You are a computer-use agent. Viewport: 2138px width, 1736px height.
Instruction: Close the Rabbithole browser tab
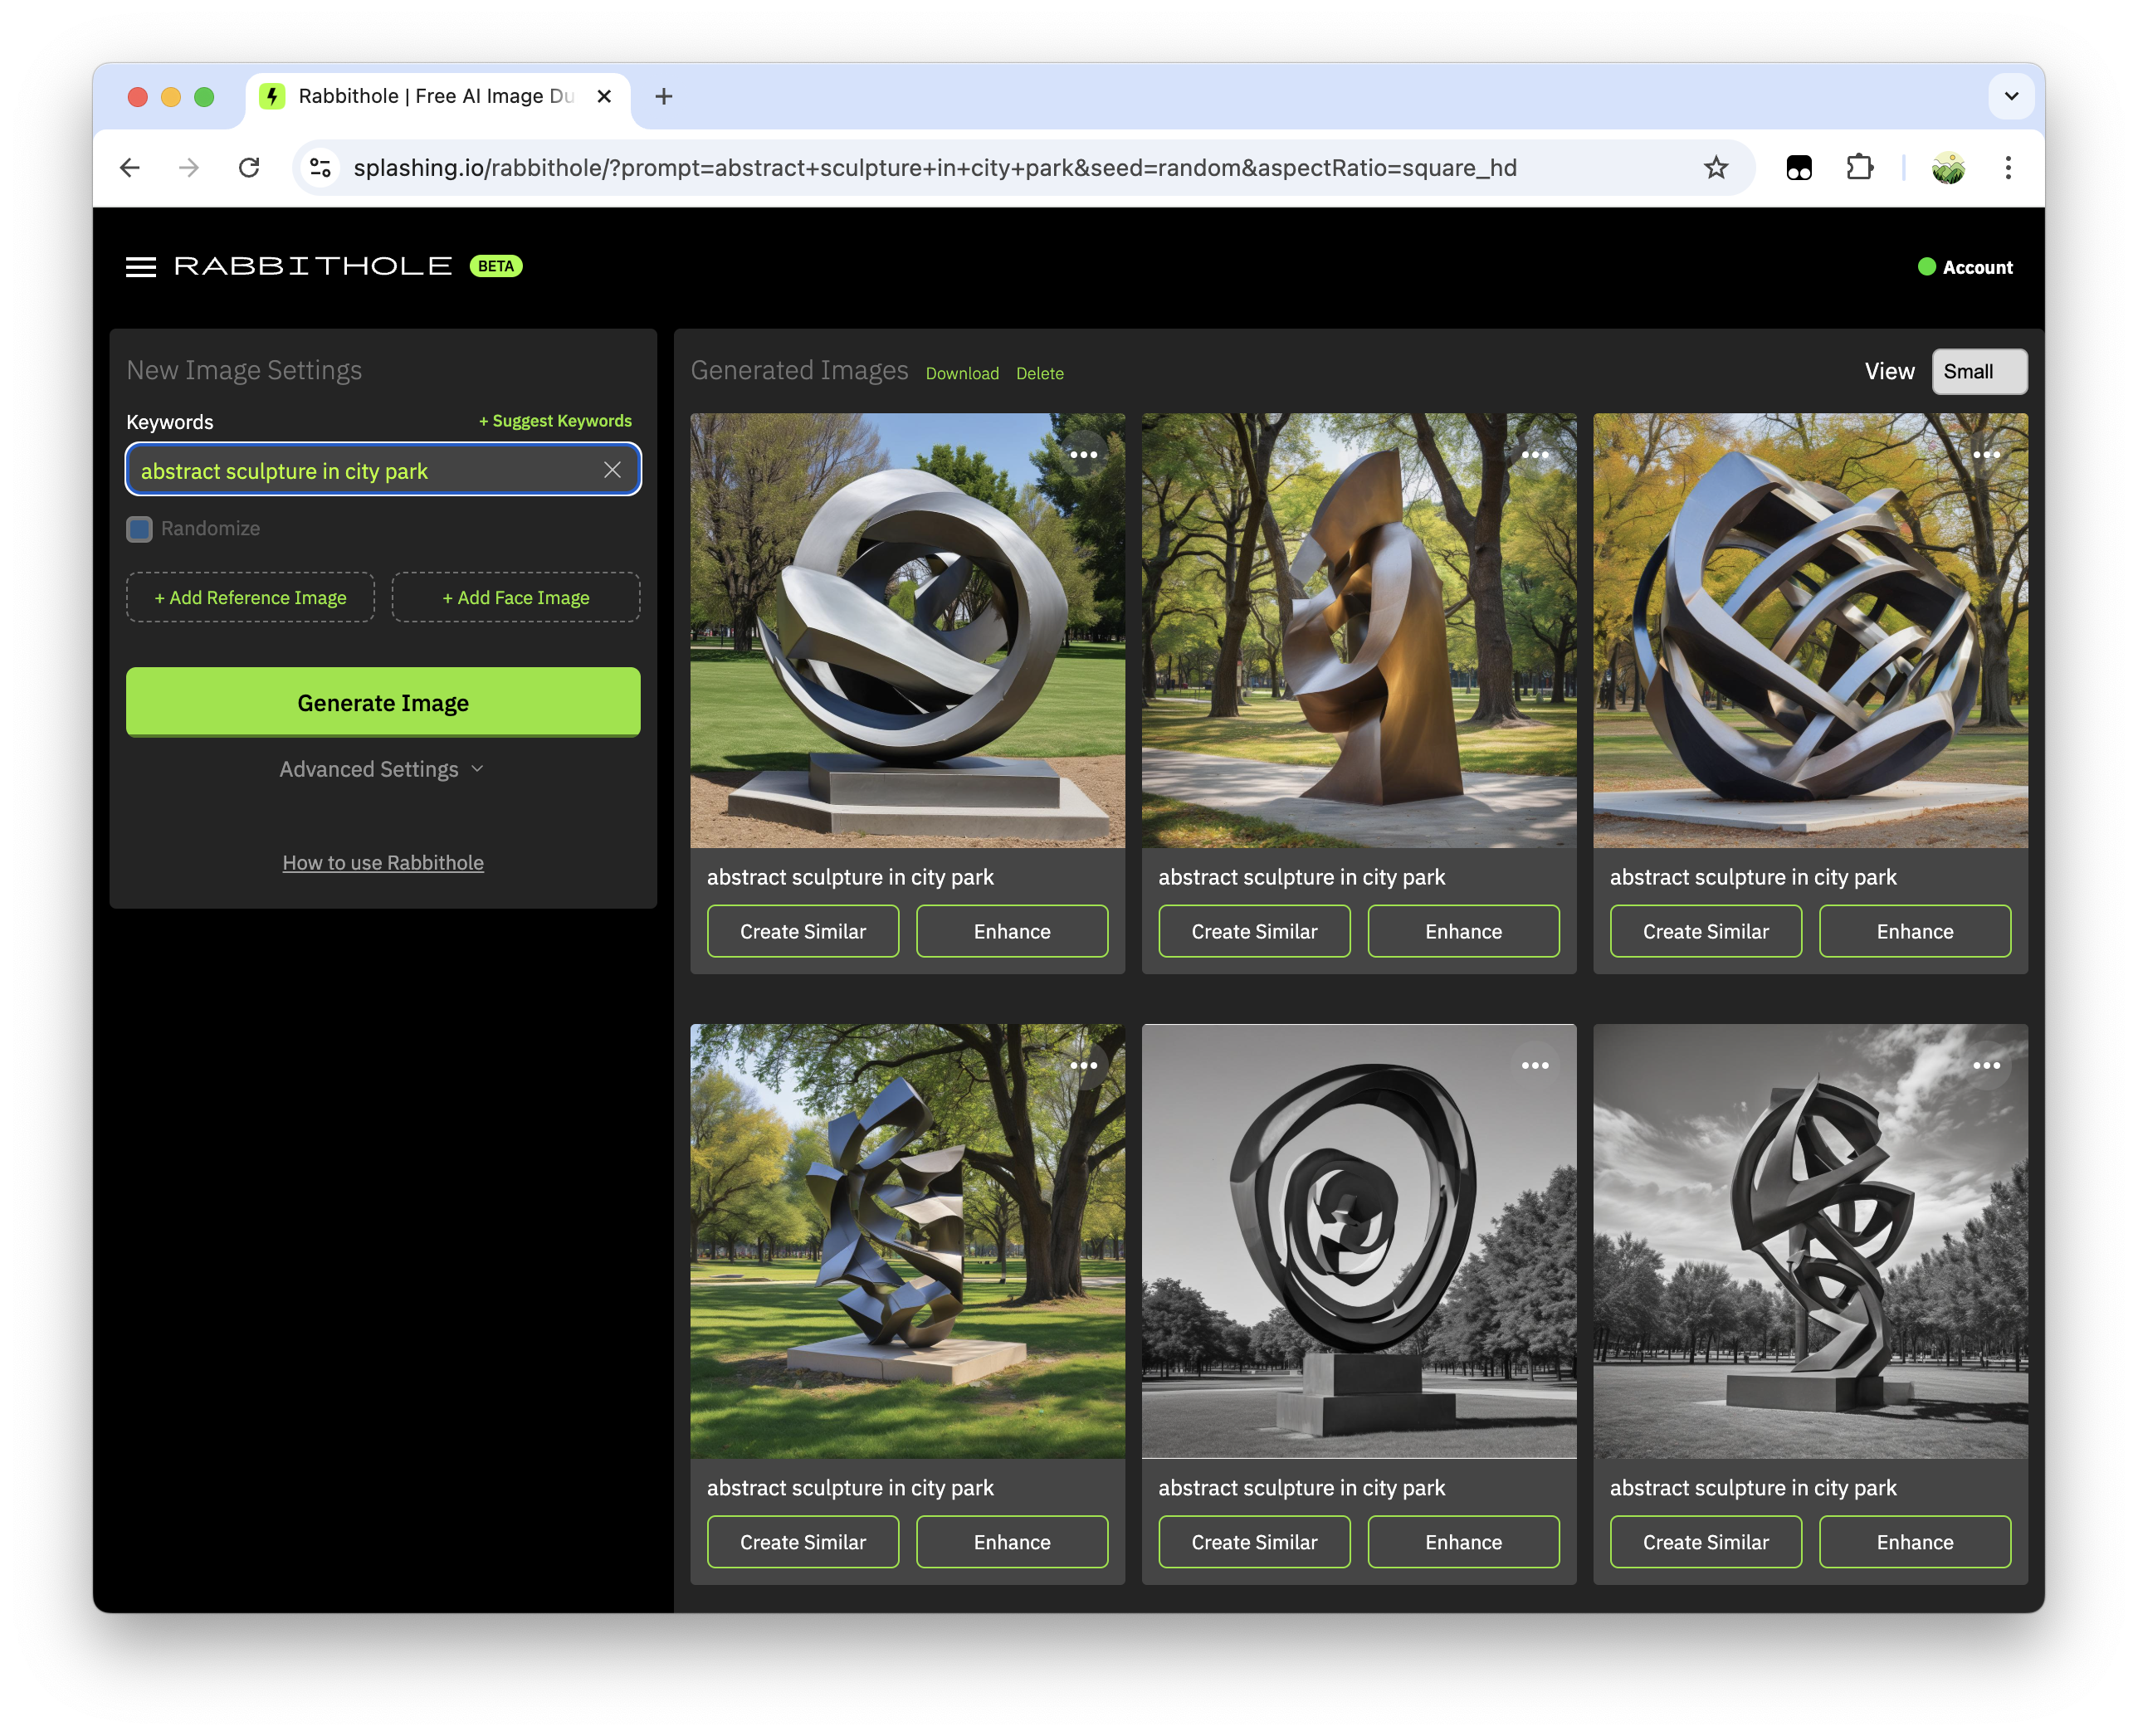pos(604,96)
